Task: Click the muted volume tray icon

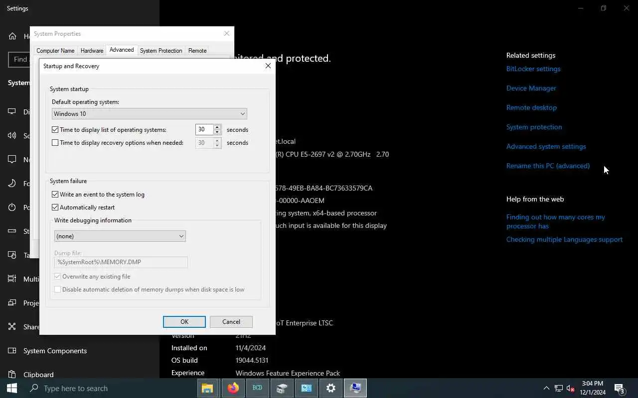Action: click(571, 389)
